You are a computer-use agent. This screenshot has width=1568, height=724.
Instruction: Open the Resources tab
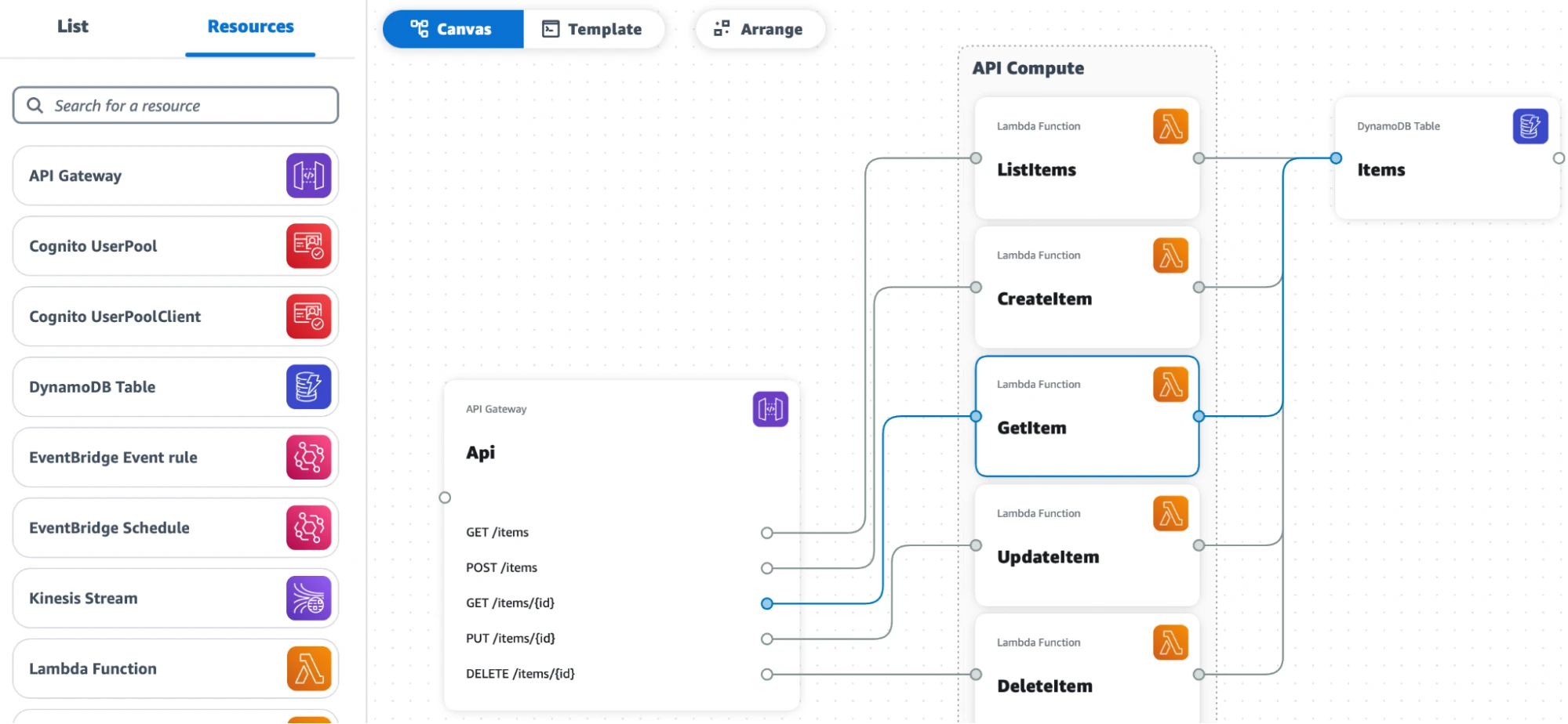click(250, 27)
